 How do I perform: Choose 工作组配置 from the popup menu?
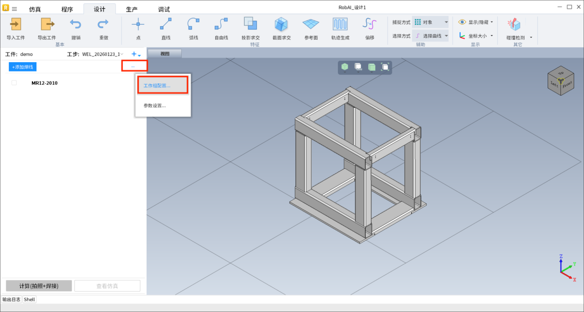click(157, 86)
